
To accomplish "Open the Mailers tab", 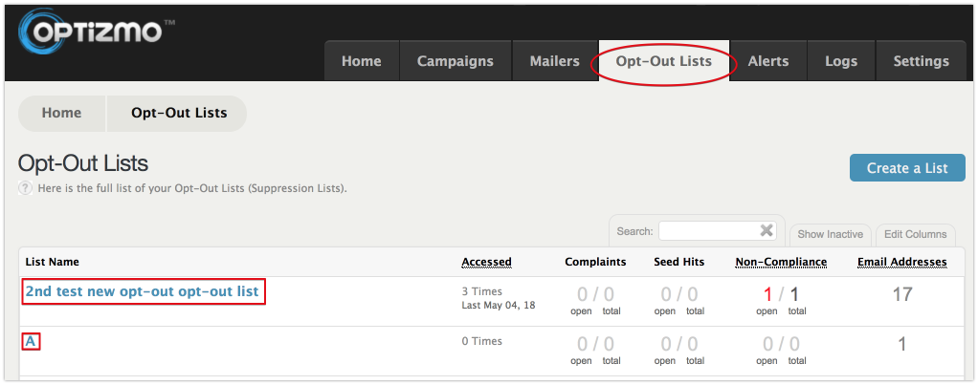I will point(554,61).
